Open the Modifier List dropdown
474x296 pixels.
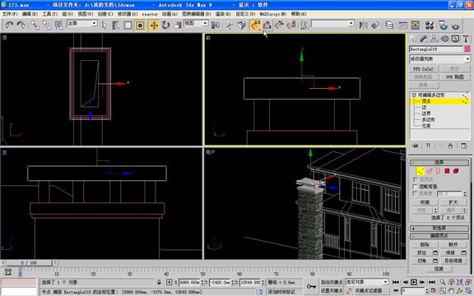tap(439, 59)
